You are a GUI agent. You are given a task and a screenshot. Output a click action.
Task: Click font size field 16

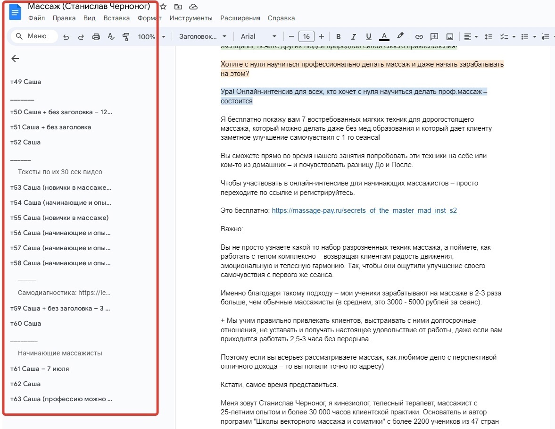coord(306,36)
